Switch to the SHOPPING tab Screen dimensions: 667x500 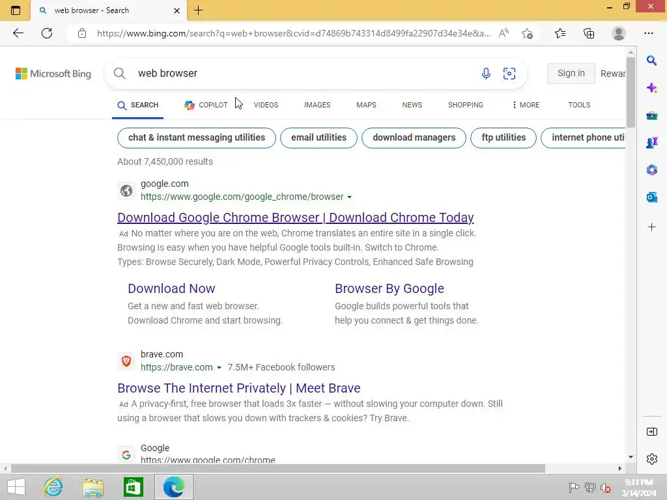[x=465, y=105]
